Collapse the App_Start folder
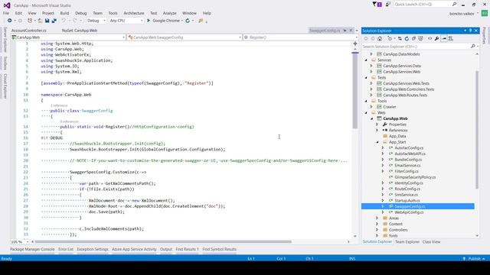This screenshot has height=275, width=490. [377, 142]
